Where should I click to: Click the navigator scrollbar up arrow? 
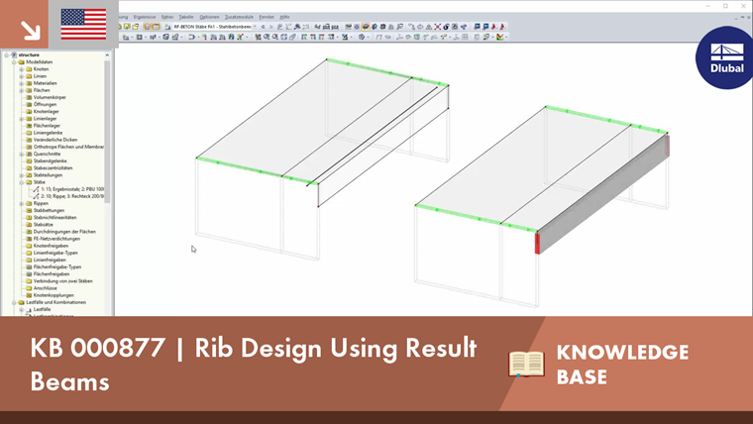pos(107,55)
